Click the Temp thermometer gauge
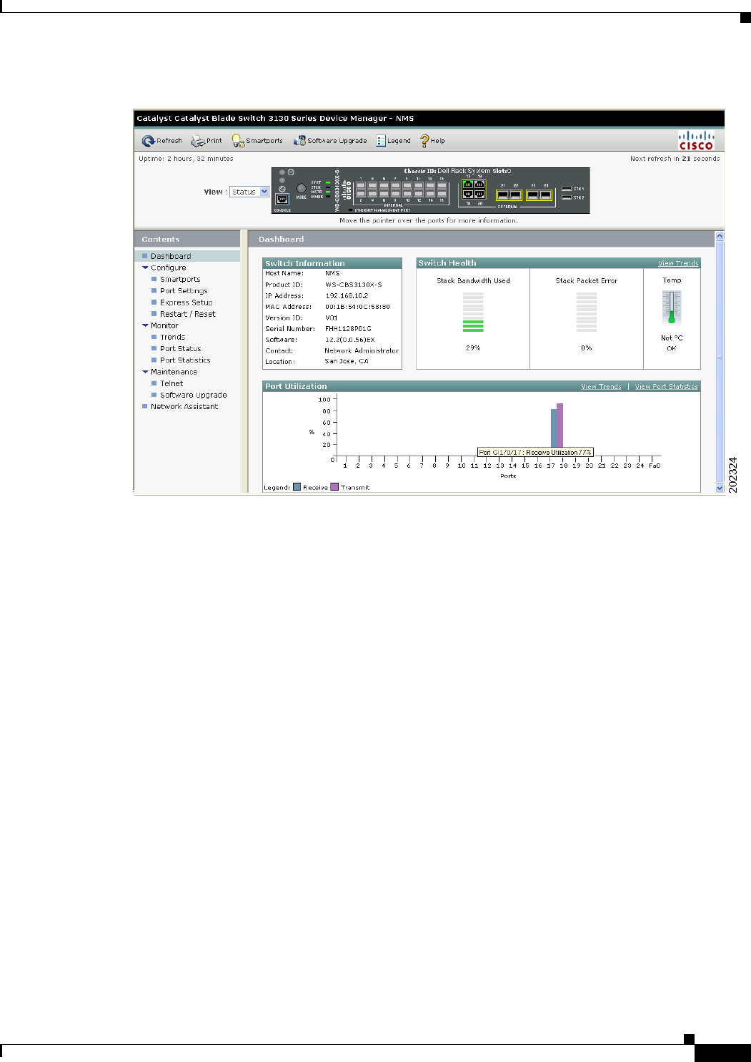 tap(672, 308)
